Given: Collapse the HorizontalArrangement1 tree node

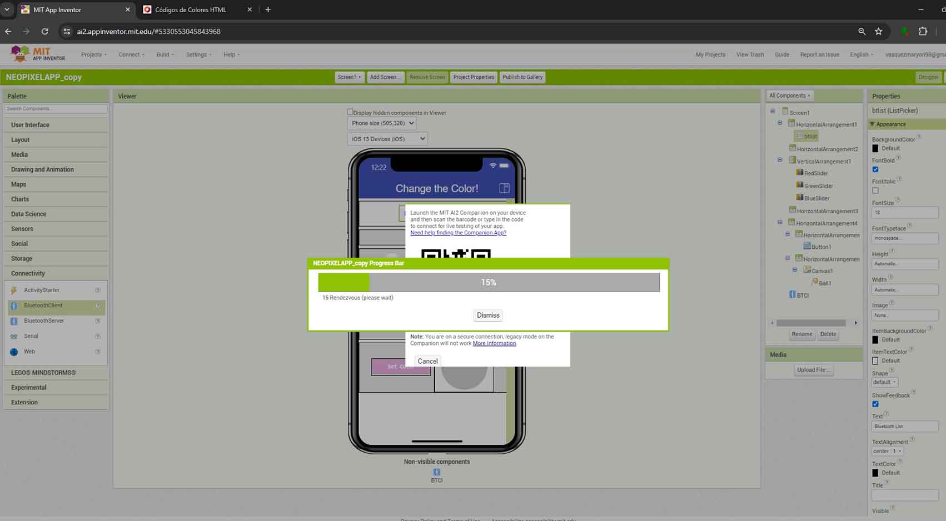Looking at the screenshot, I should [x=780, y=123].
